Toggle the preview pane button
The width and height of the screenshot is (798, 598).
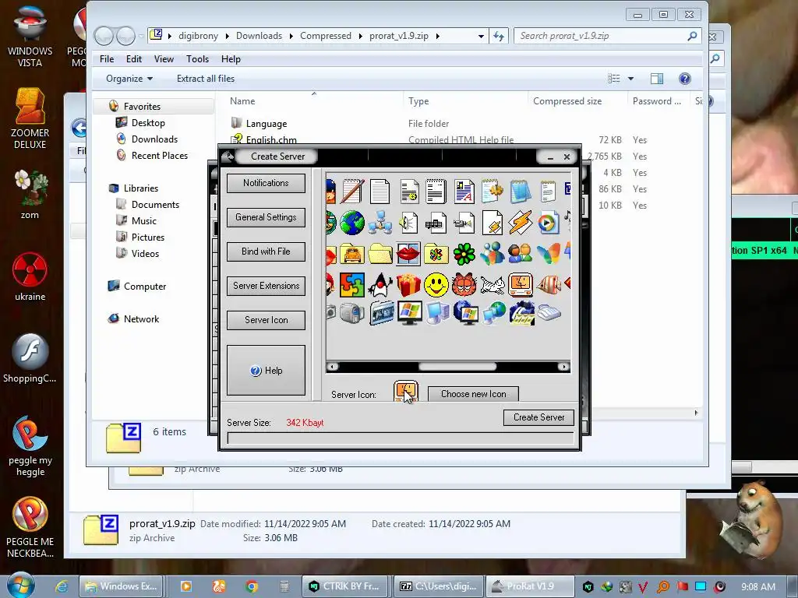(656, 79)
